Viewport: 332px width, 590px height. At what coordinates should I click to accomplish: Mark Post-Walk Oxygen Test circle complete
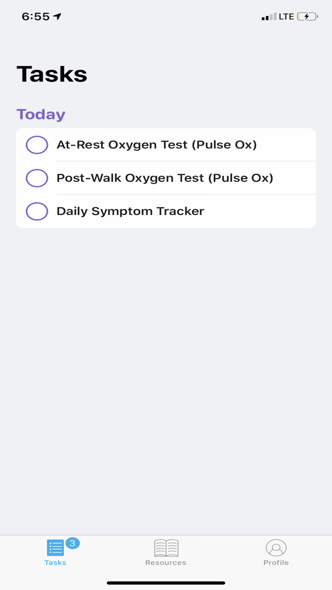[37, 178]
